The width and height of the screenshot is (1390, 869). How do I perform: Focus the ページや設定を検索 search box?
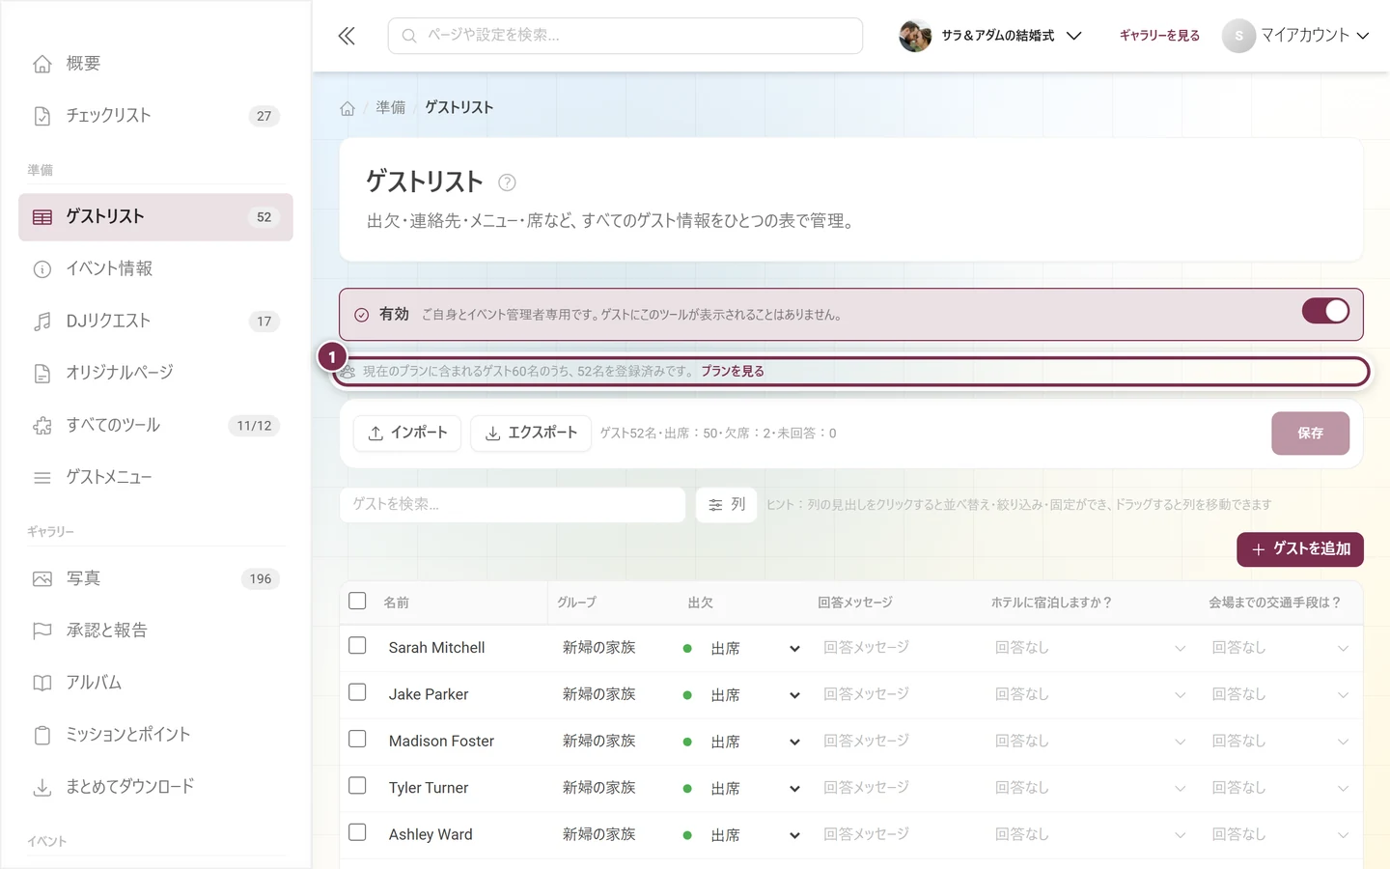click(625, 36)
